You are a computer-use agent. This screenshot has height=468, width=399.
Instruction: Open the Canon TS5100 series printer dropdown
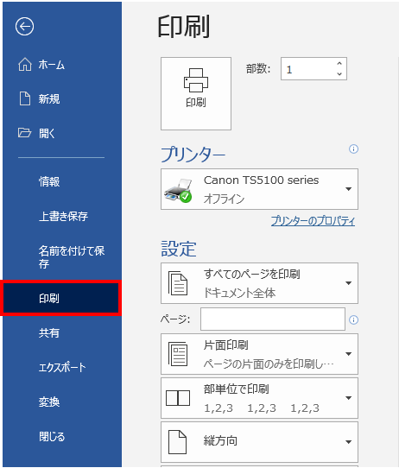click(259, 189)
